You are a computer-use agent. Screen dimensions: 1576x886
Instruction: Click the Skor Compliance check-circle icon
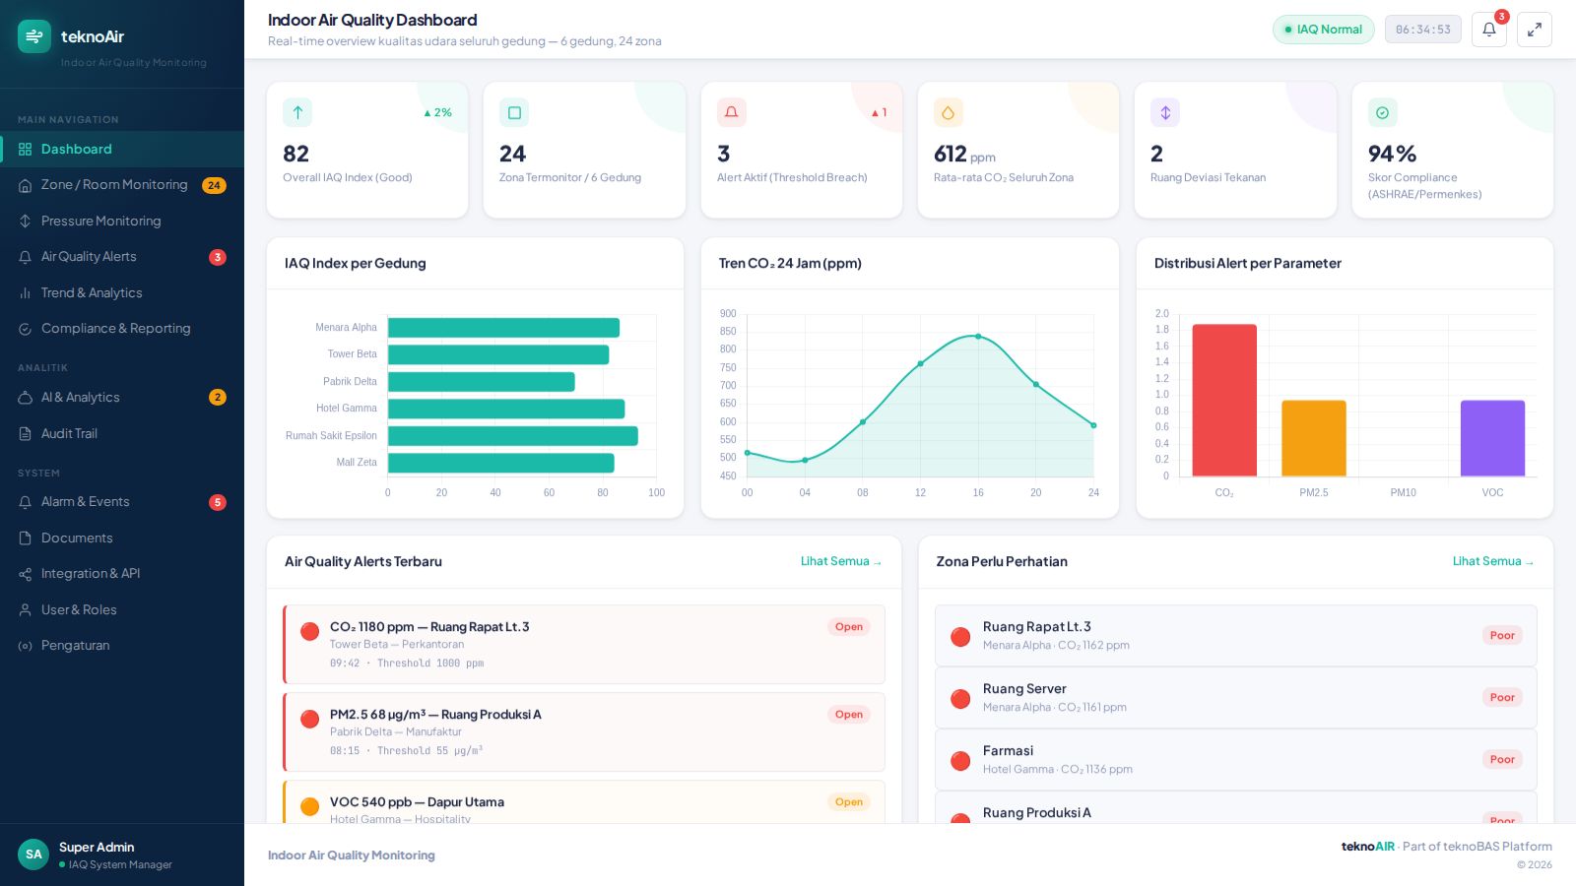pos(1383,112)
